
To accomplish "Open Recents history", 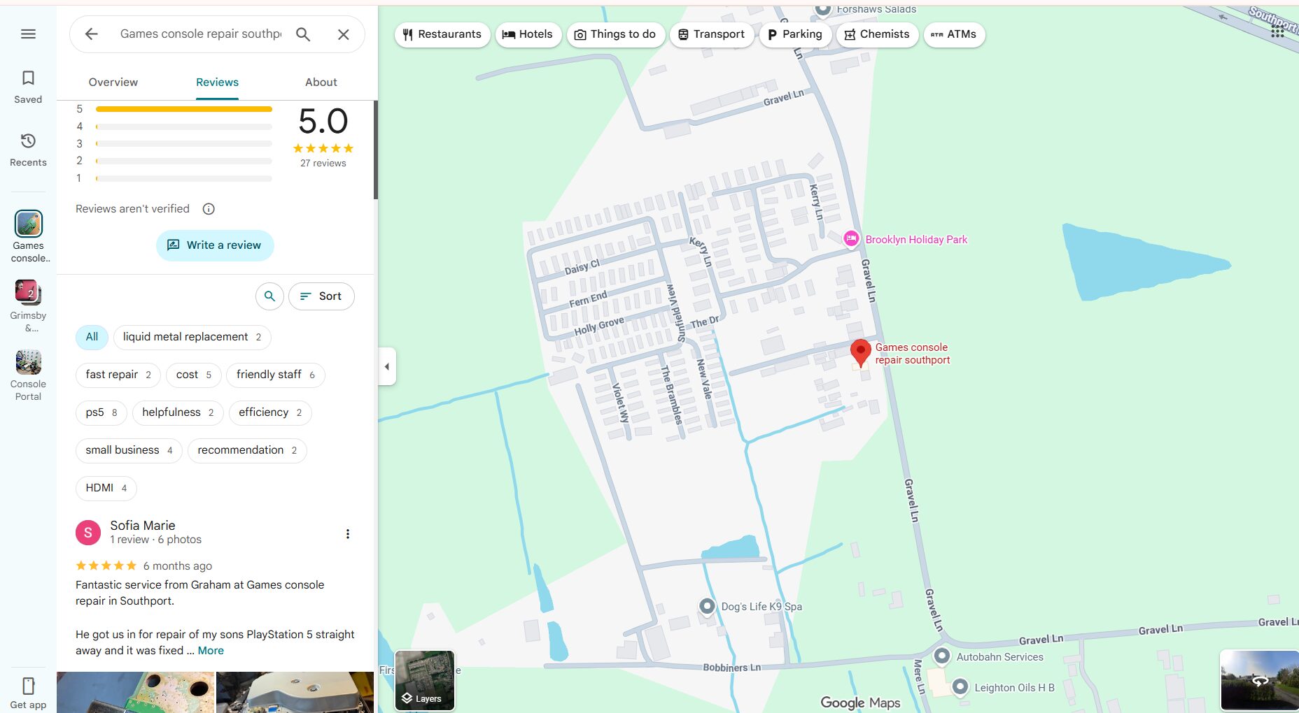I will (x=28, y=150).
